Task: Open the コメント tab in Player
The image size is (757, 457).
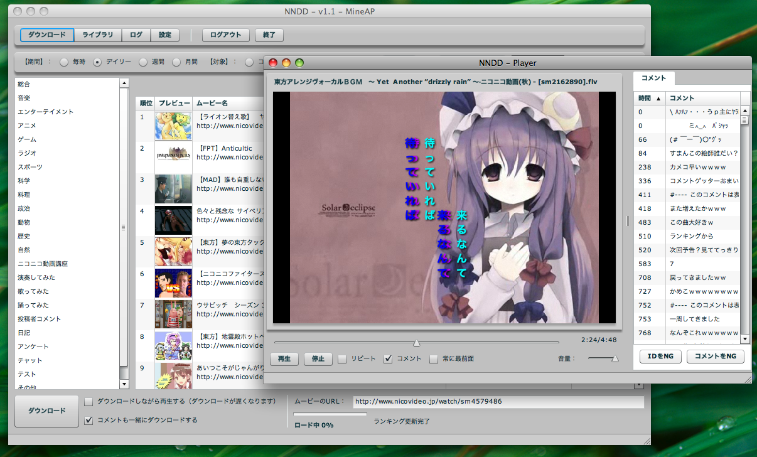Action: [x=654, y=78]
